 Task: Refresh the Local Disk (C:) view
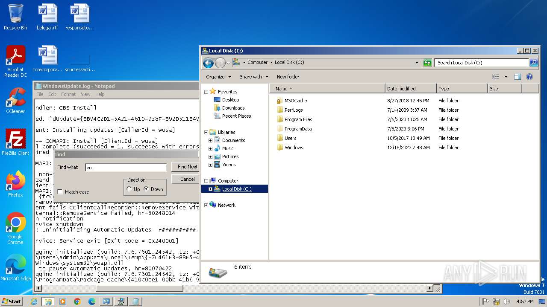(x=427, y=63)
